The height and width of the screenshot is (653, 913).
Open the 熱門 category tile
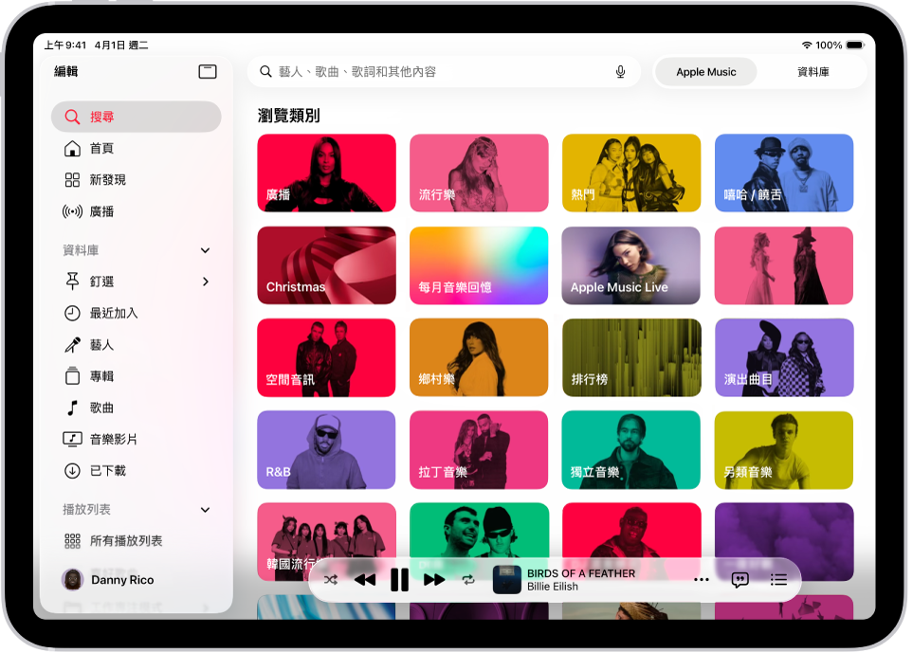631,172
